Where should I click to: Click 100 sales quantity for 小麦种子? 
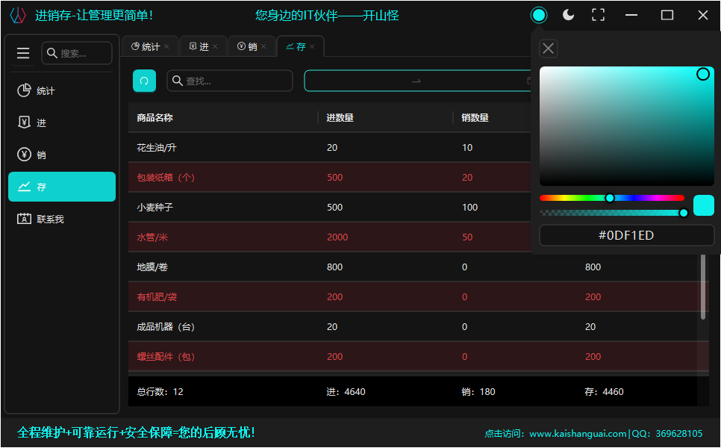469,208
